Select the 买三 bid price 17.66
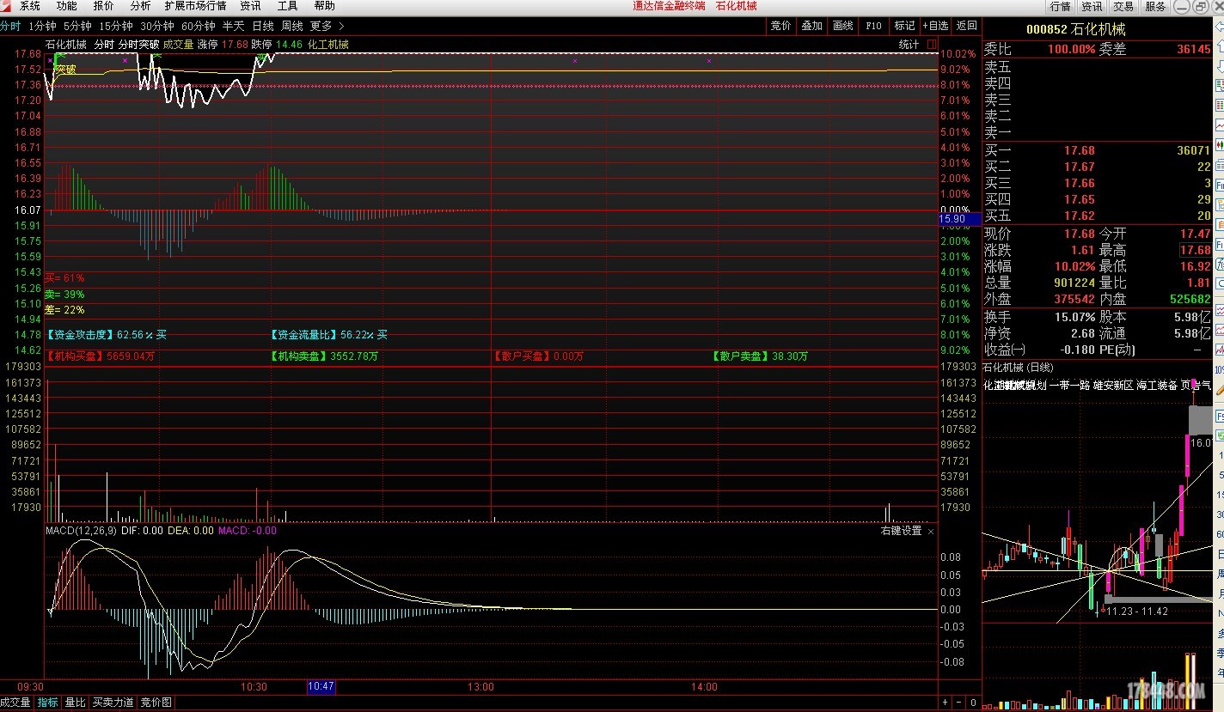Screen dimensions: 1224x712 point(1079,183)
